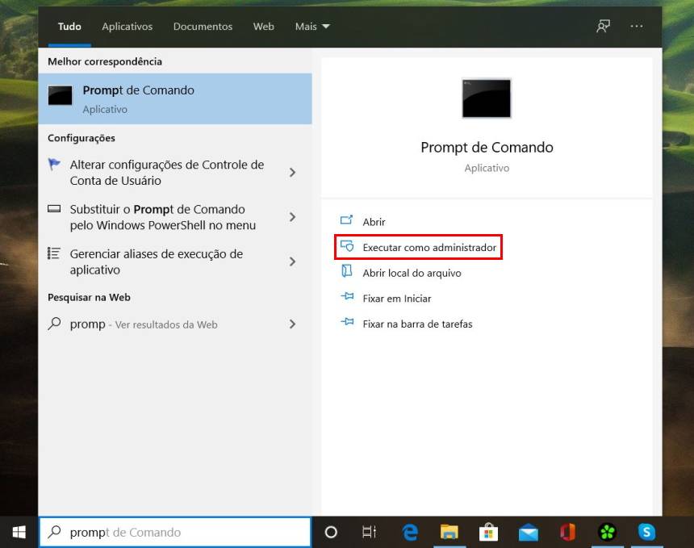Open File Explorer from the taskbar

click(449, 532)
